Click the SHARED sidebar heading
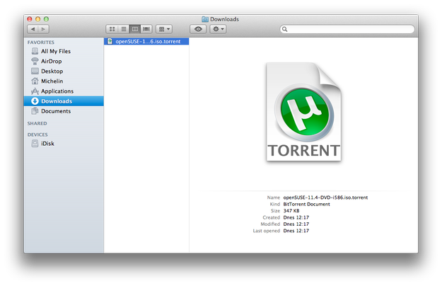 tap(37, 124)
